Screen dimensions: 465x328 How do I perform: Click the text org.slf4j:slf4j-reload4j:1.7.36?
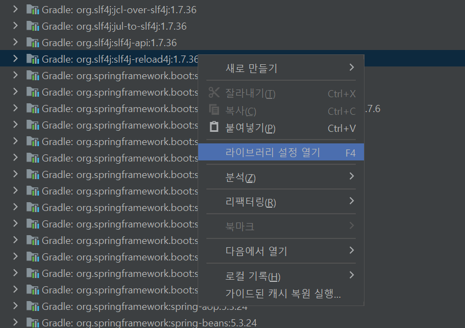pyautogui.click(x=137, y=59)
